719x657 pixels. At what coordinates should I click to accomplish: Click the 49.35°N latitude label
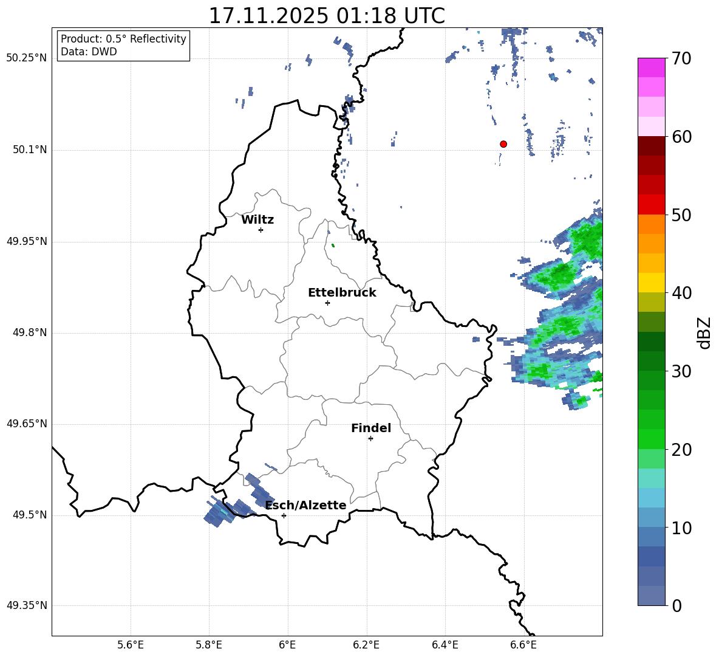point(27,605)
